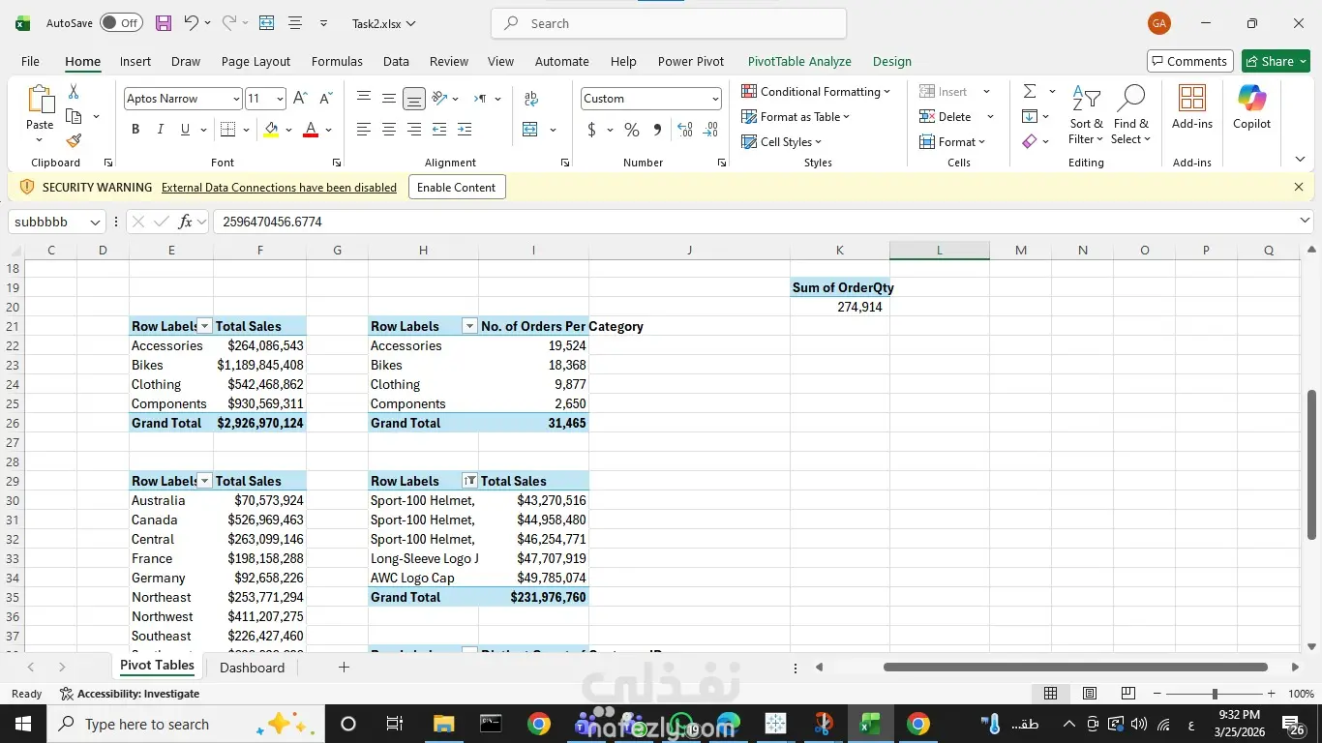Screen dimensions: 1322x743
Task: Click the Italic formatting icon
Action: click(160, 130)
